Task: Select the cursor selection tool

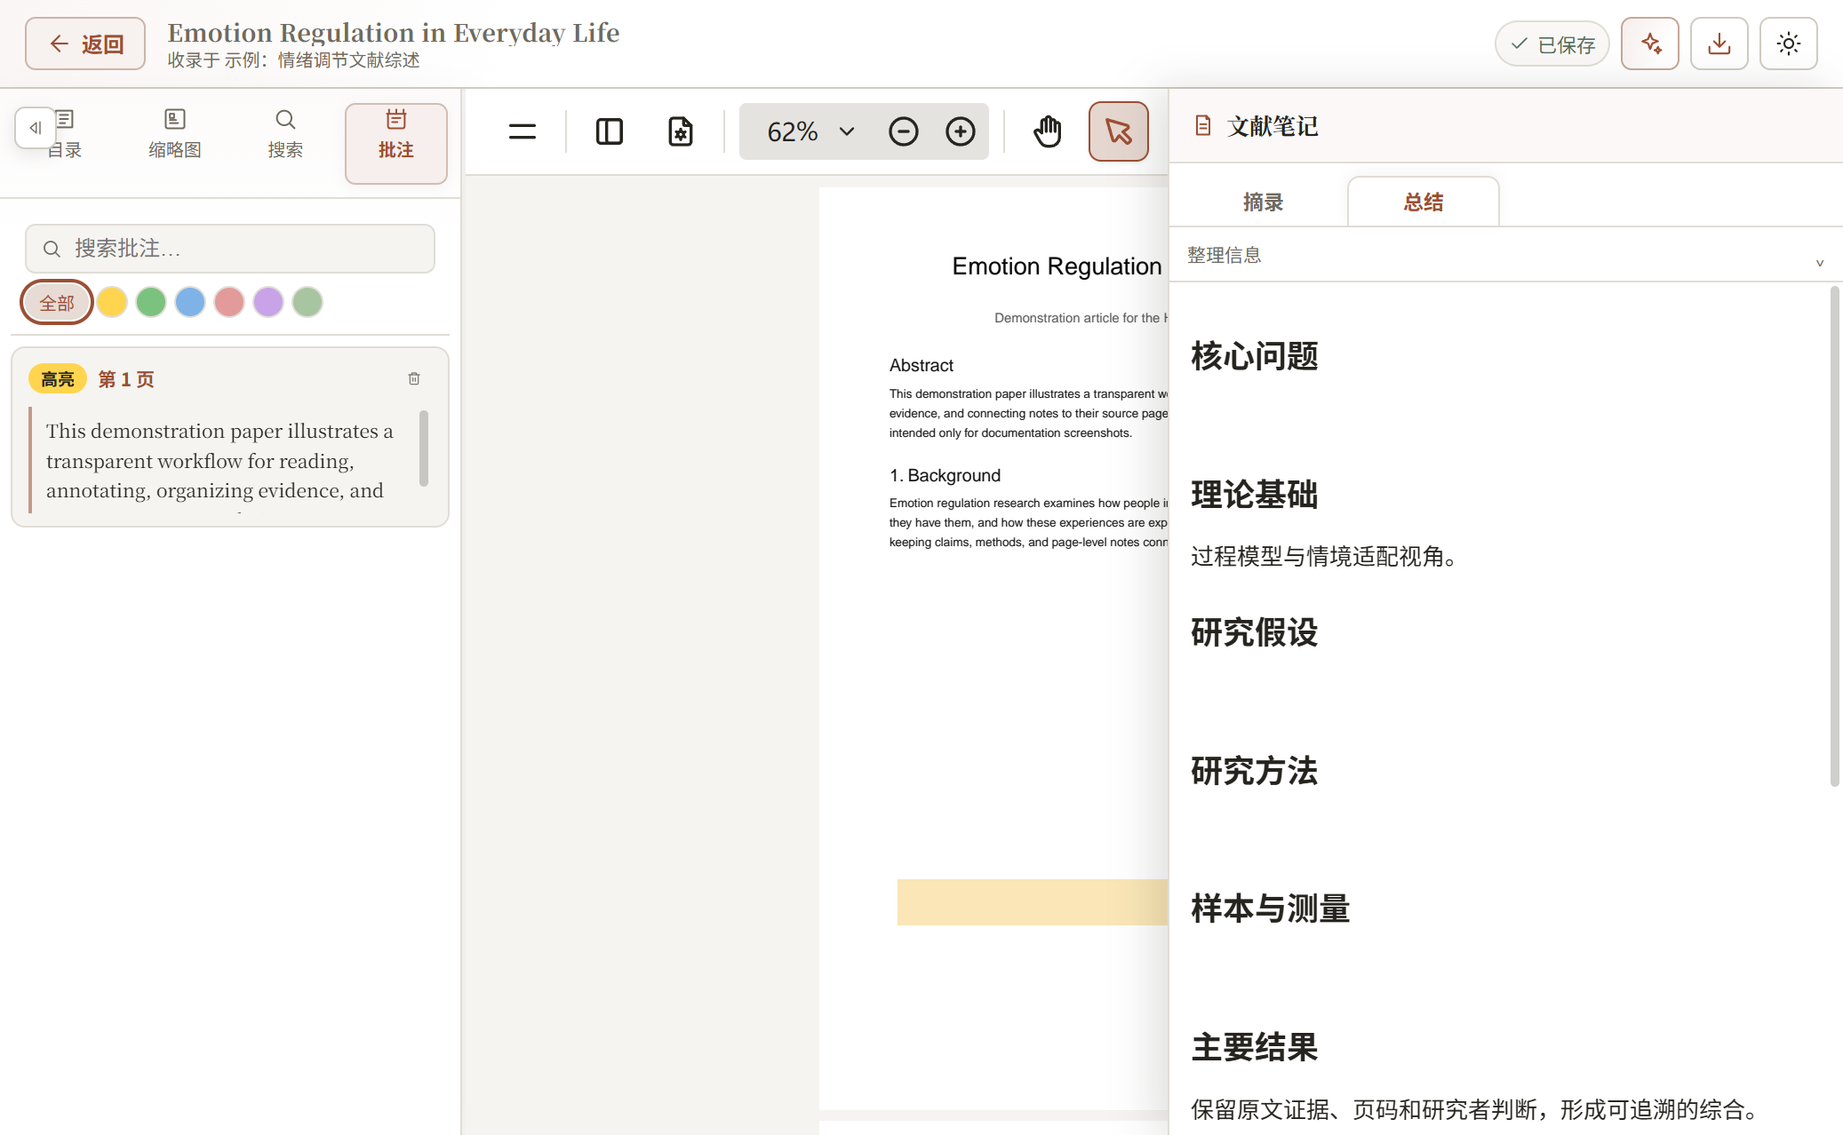Action: point(1119,131)
